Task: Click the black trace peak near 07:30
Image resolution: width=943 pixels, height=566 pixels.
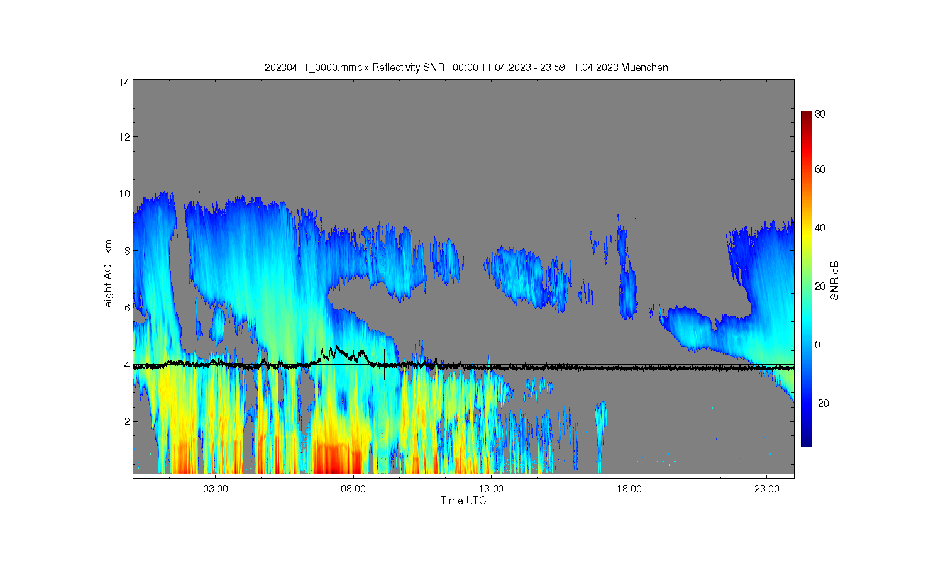Action: tap(338, 347)
